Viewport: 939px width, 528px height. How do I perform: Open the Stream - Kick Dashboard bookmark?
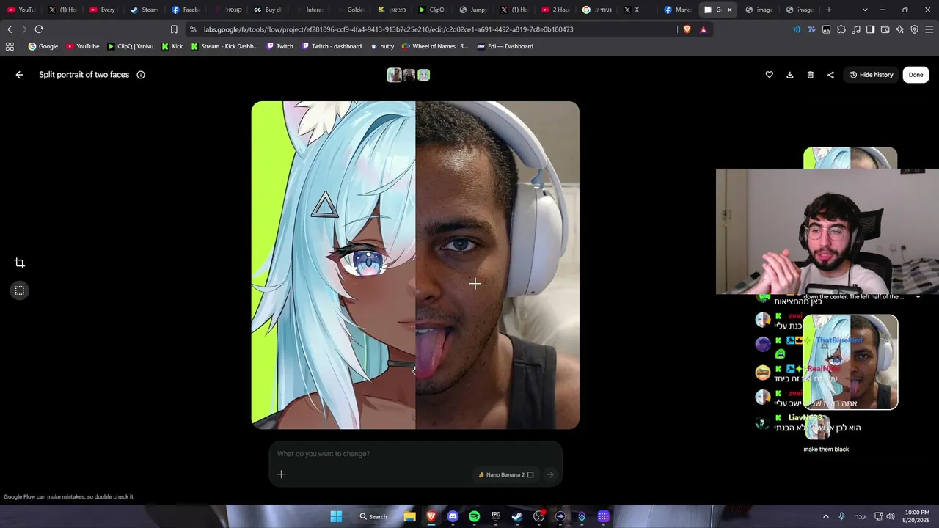click(x=224, y=46)
